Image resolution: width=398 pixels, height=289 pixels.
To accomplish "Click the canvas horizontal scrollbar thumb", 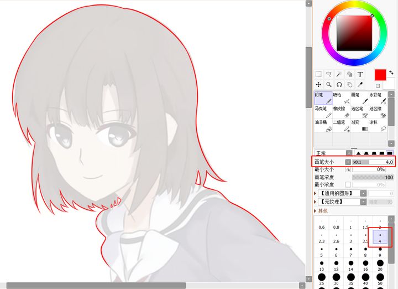I will click(96, 286).
